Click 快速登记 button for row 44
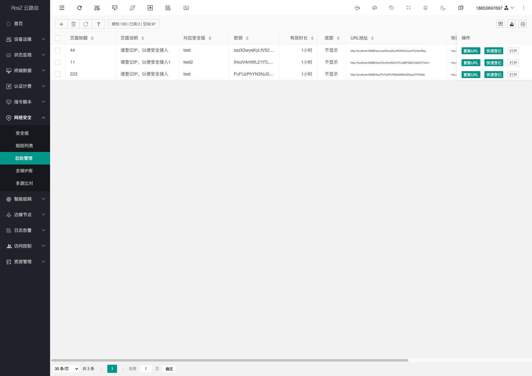Viewport: 532px width, 376px height. 494,51
